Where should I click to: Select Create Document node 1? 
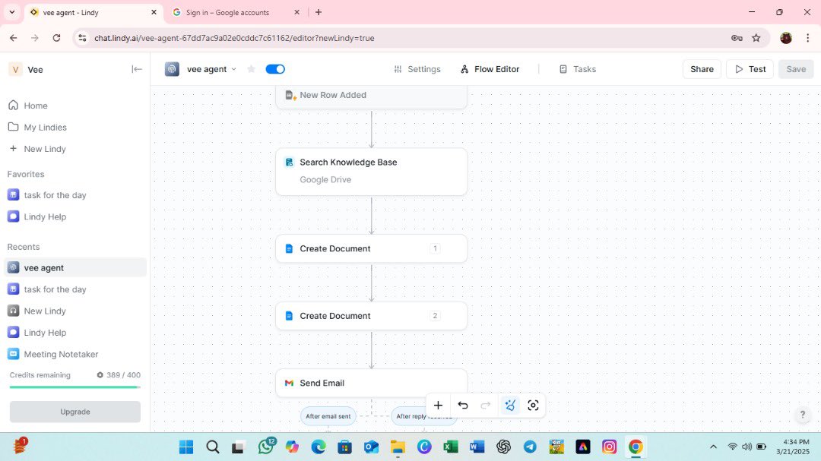pyautogui.click(x=371, y=248)
